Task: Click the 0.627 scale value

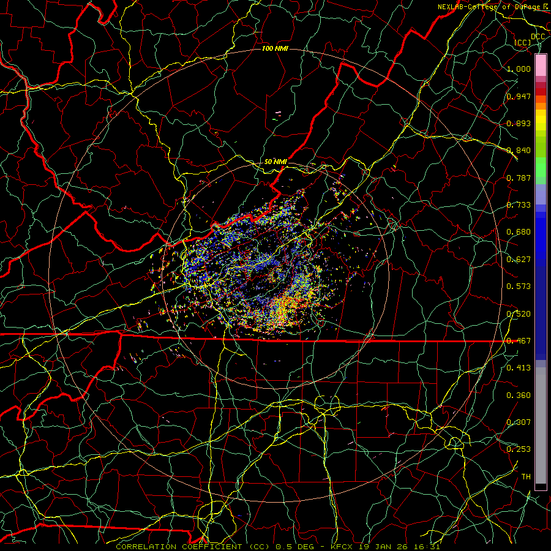Action: coord(519,260)
